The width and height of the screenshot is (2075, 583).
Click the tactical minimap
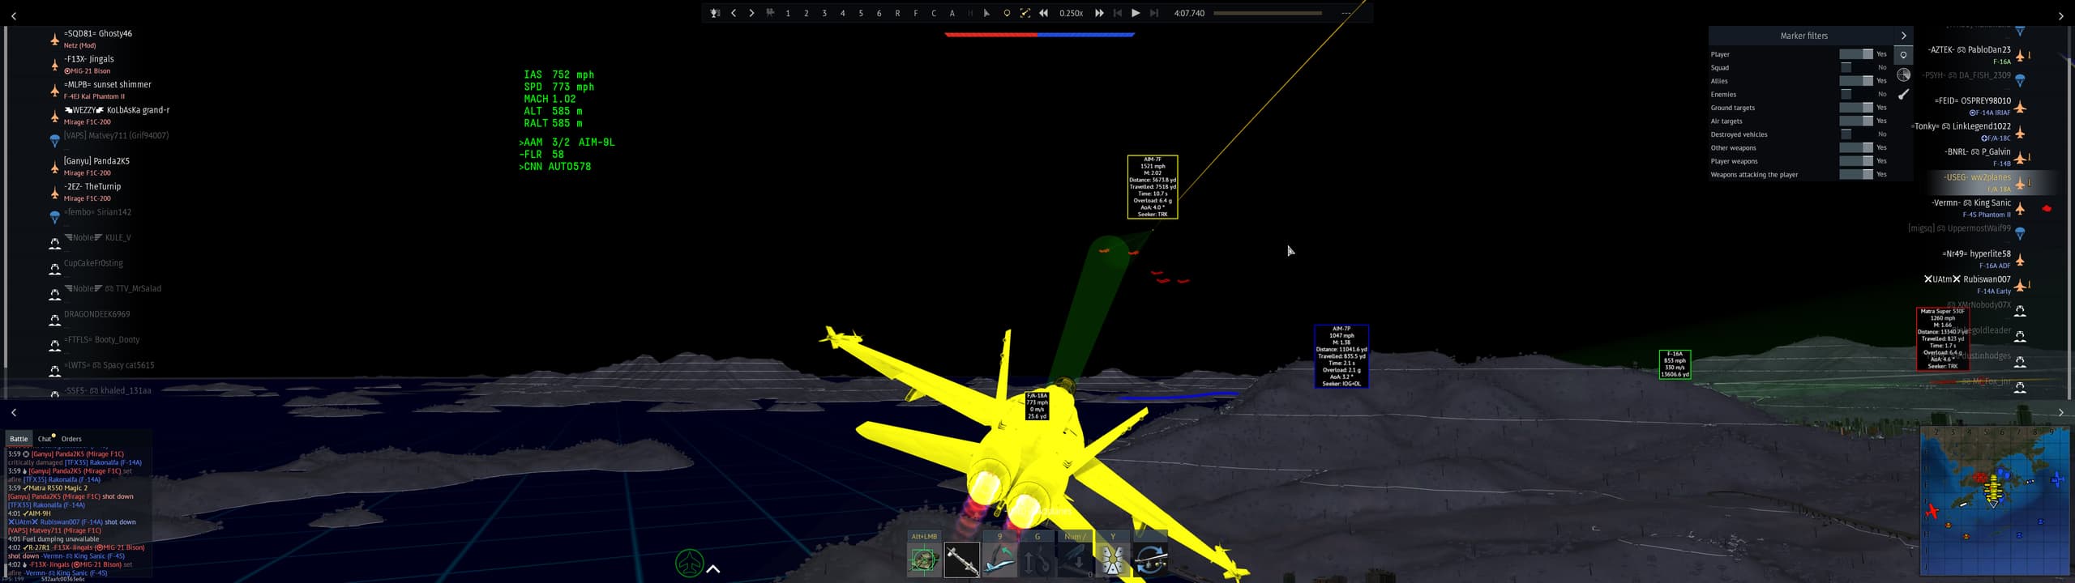click(x=1995, y=500)
